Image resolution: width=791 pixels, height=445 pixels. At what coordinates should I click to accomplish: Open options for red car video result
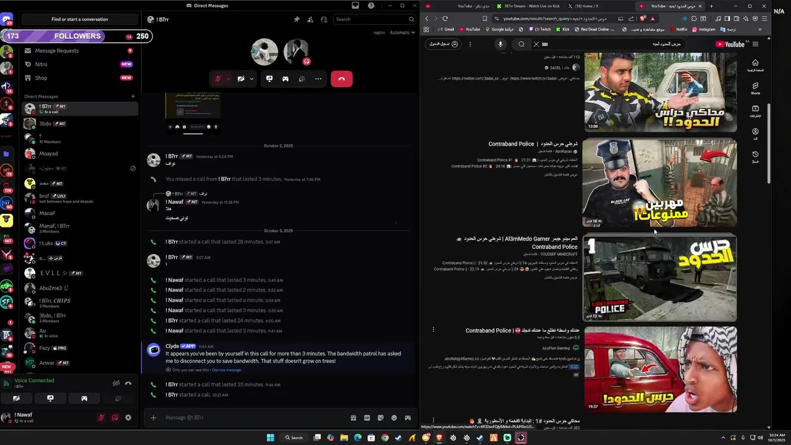433,330
